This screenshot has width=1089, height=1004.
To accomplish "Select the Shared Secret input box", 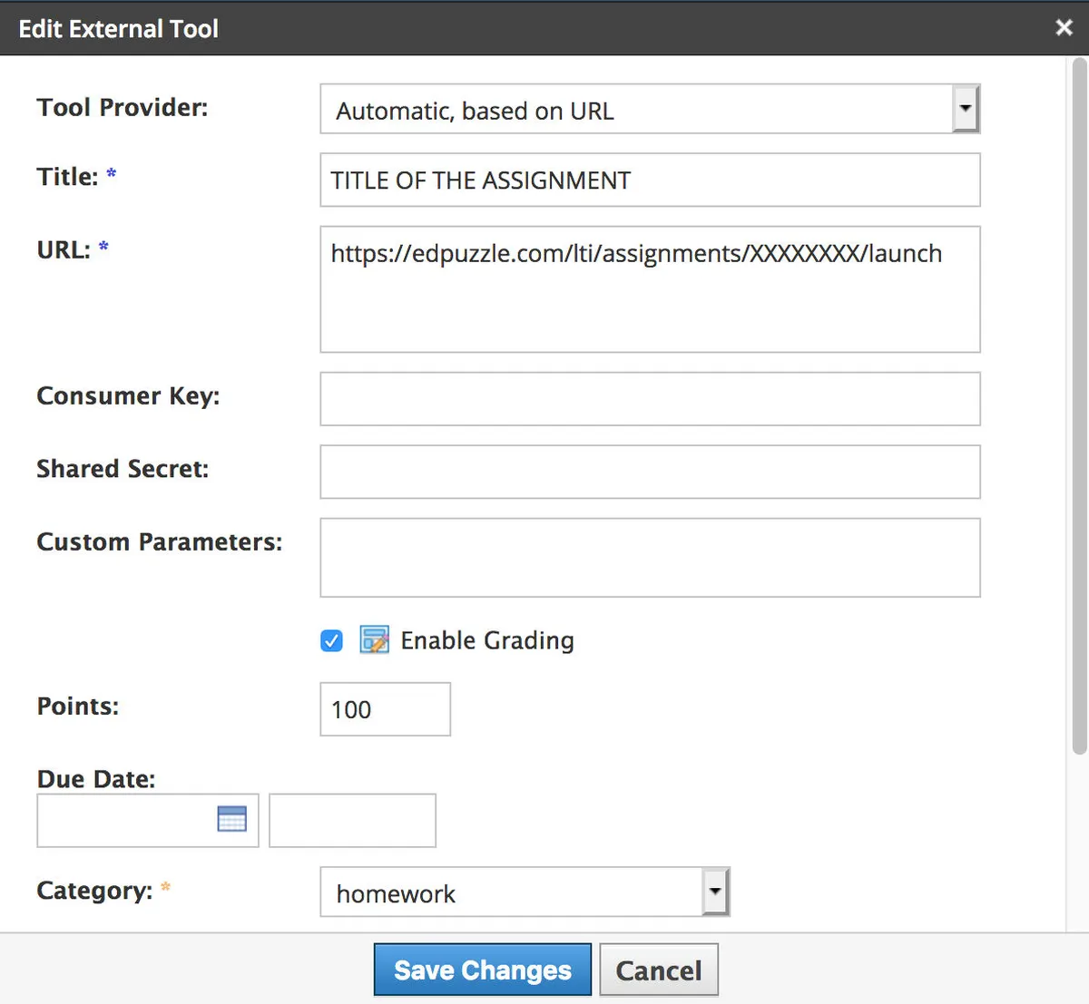I will 650,472.
